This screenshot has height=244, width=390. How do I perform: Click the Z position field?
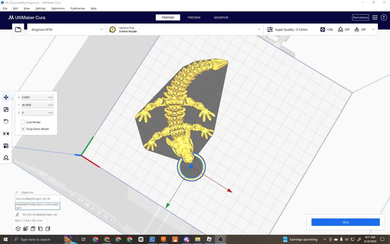(x=38, y=113)
